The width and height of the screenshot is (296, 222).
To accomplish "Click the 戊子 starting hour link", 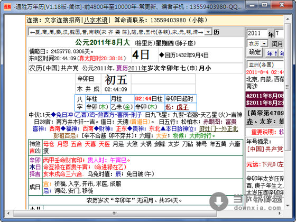I will point(182,107).
